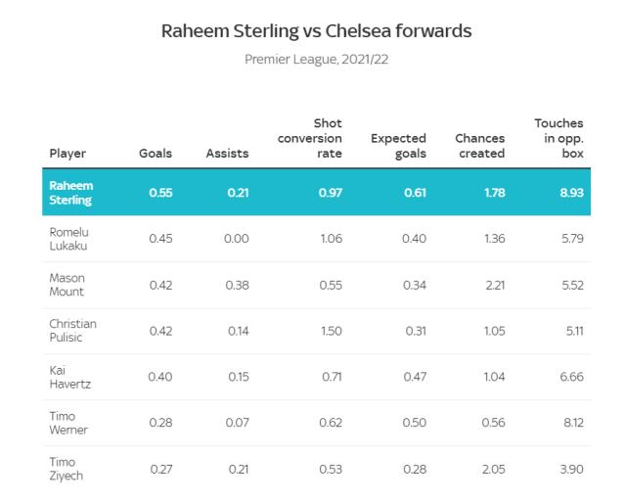Click the "Player" column header
The height and width of the screenshot is (502, 626).
67,154
